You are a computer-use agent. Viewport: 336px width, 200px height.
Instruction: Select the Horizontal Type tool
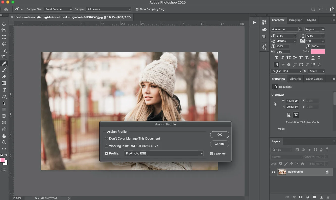pyautogui.click(x=4, y=90)
